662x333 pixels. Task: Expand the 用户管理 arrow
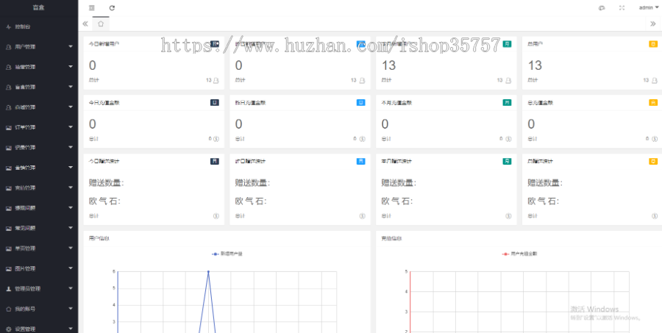pos(71,46)
